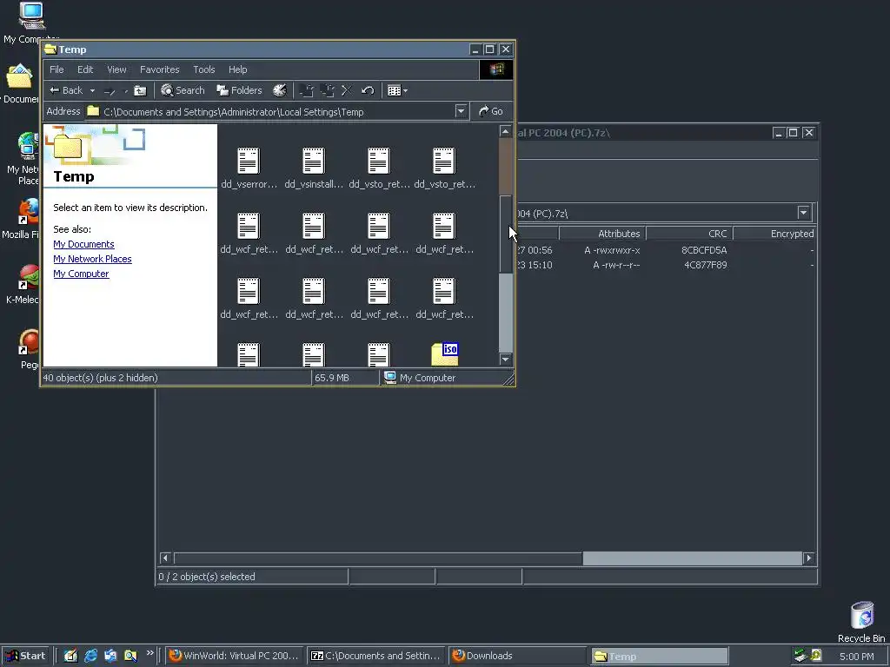The image size is (890, 667).
Task: Click the Undo toolbar icon
Action: (368, 90)
